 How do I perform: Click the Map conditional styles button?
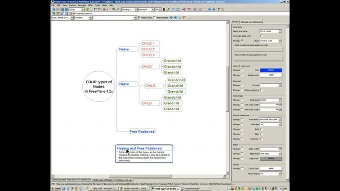coord(258,59)
